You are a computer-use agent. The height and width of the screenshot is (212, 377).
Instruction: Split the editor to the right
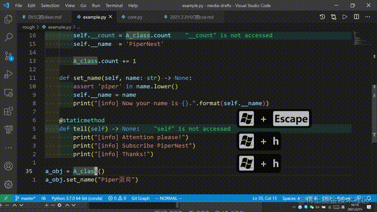(x=356, y=17)
